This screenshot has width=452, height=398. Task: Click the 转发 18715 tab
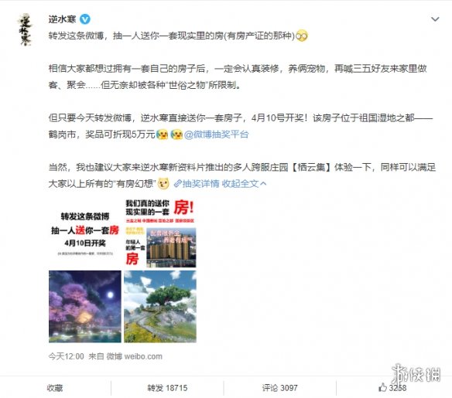pyautogui.click(x=167, y=388)
